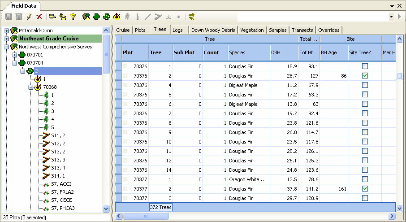Open the Samples tab
The height and width of the screenshot is (222, 406).
point(278,30)
